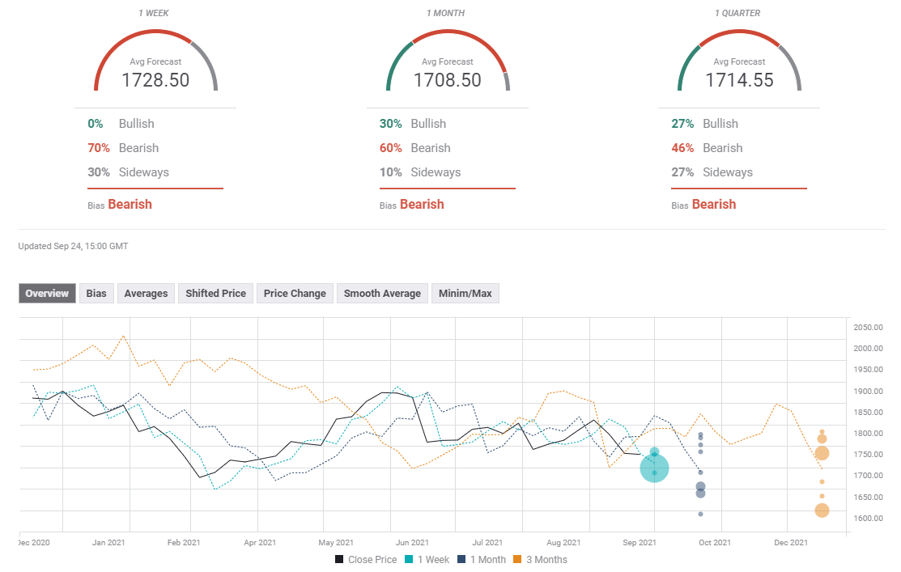Switch to the Bias tab
The height and width of the screenshot is (572, 901).
coord(96,294)
